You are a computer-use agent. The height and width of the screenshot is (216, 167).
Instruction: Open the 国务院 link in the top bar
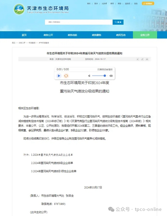pyautogui.click(x=128, y=4)
